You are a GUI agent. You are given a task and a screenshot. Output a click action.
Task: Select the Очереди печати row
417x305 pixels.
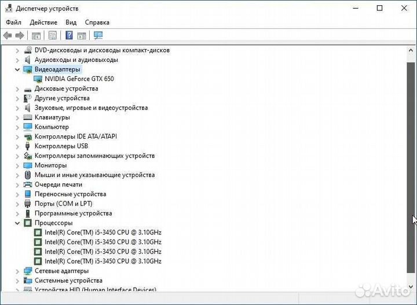58,185
